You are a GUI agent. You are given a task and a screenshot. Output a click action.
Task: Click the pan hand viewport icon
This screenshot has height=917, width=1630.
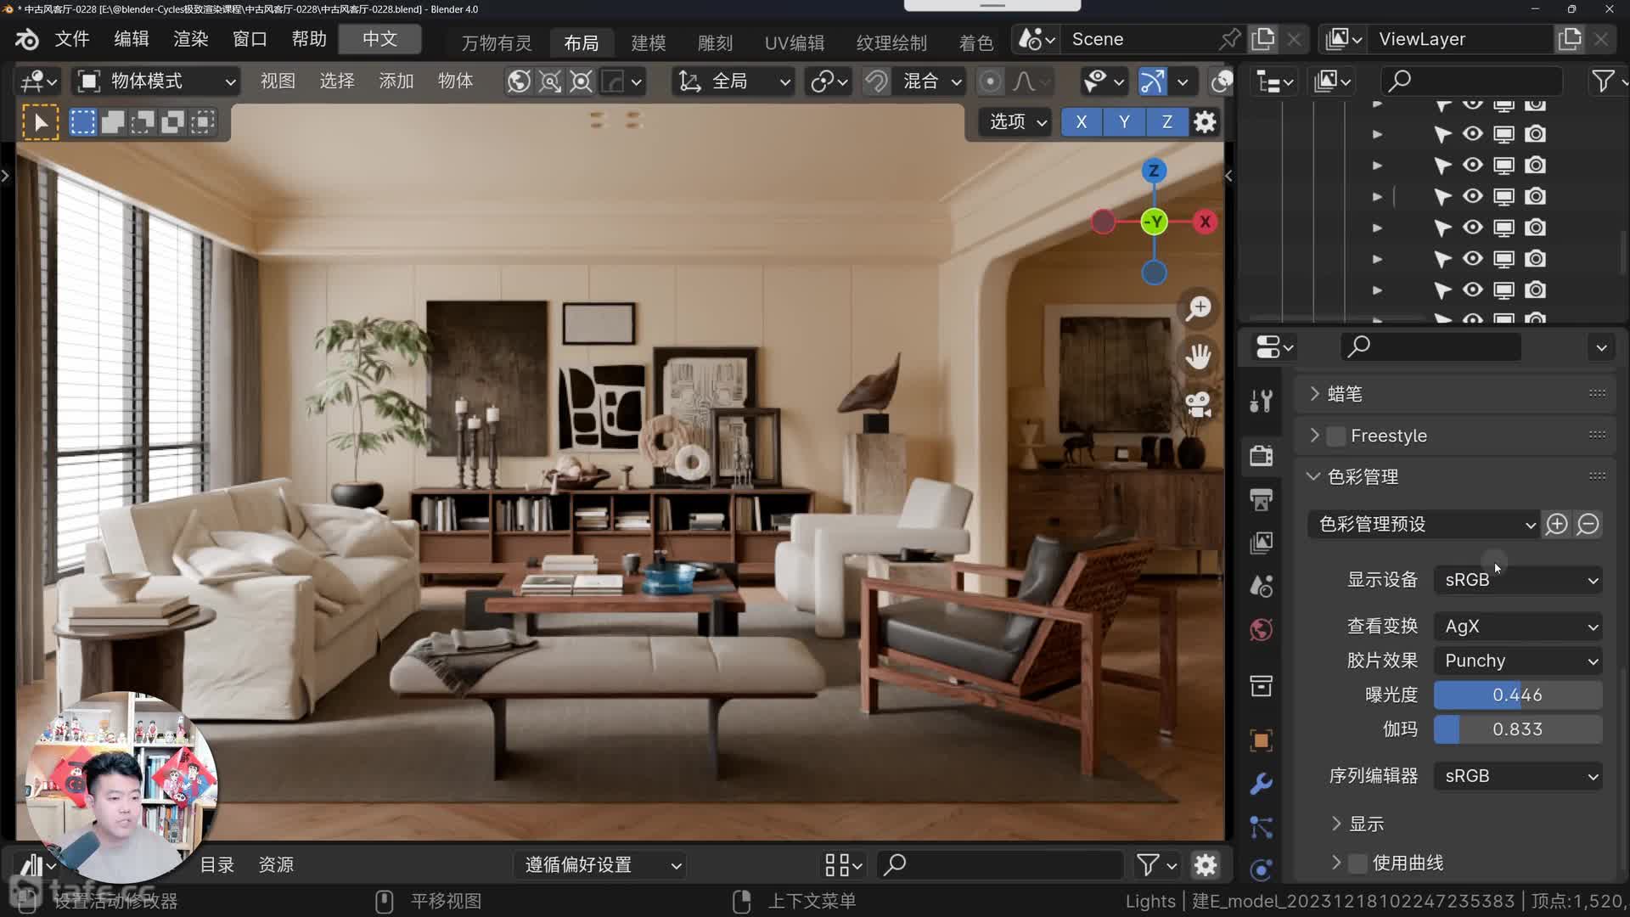tap(1198, 357)
